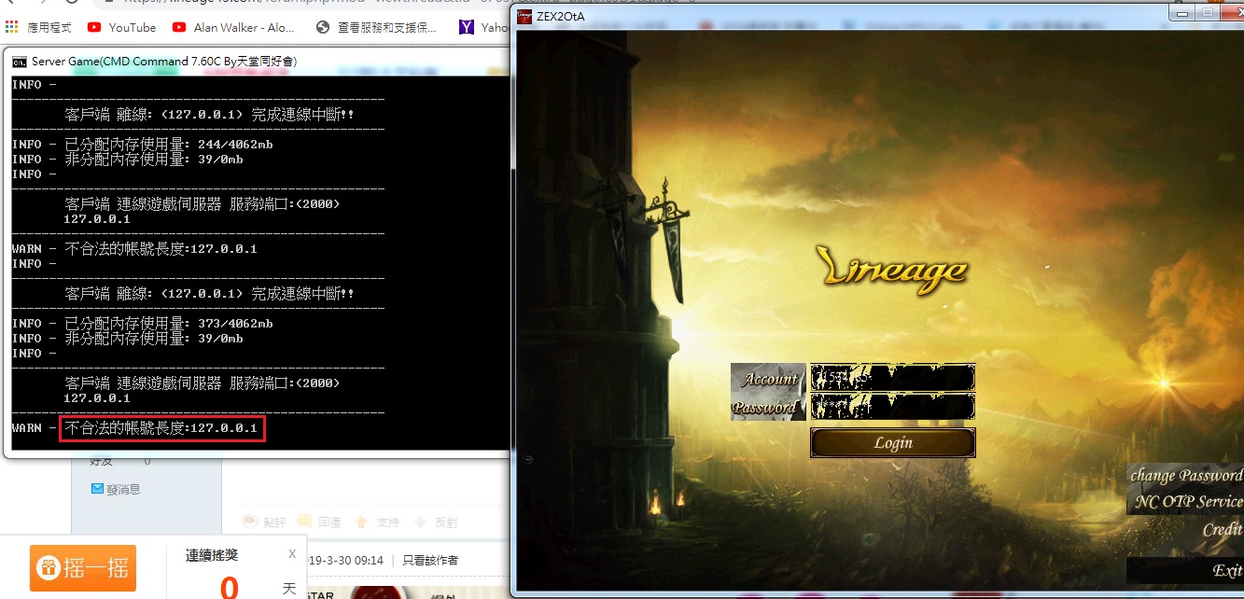Click the Login button in Lineage

892,443
